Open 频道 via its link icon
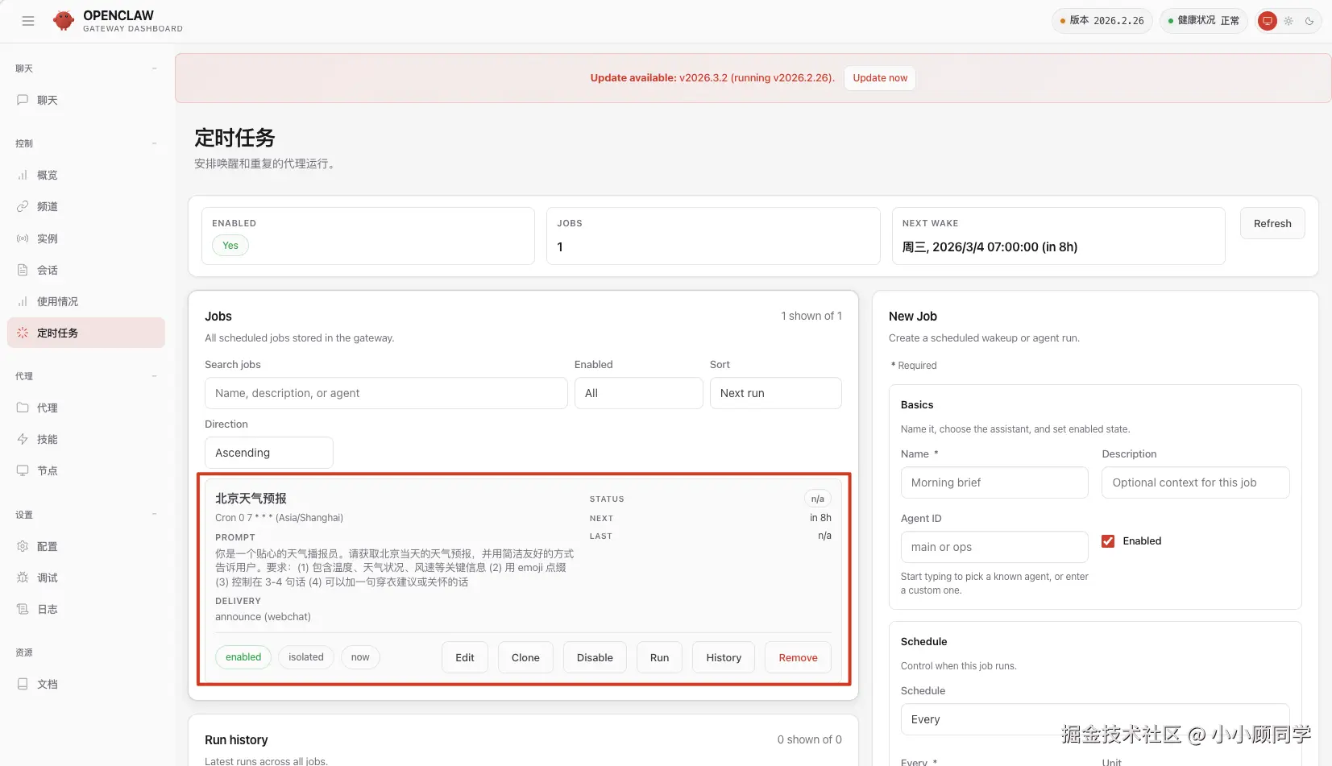The image size is (1332, 766). (x=23, y=206)
